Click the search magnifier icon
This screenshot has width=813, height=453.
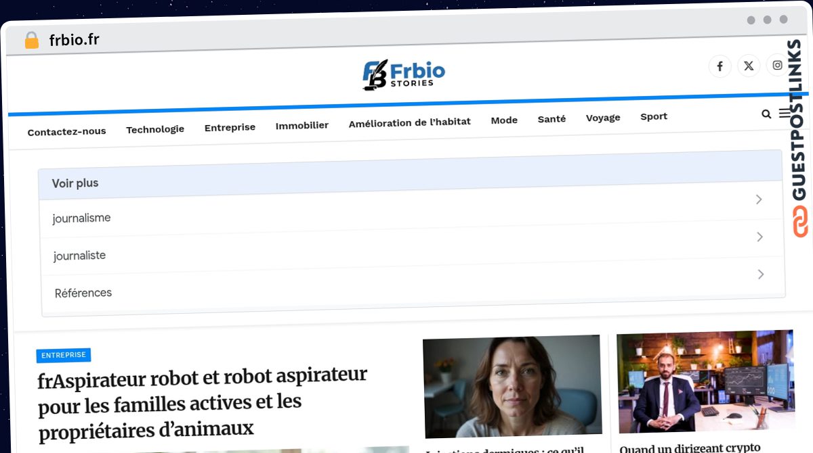[x=766, y=114]
